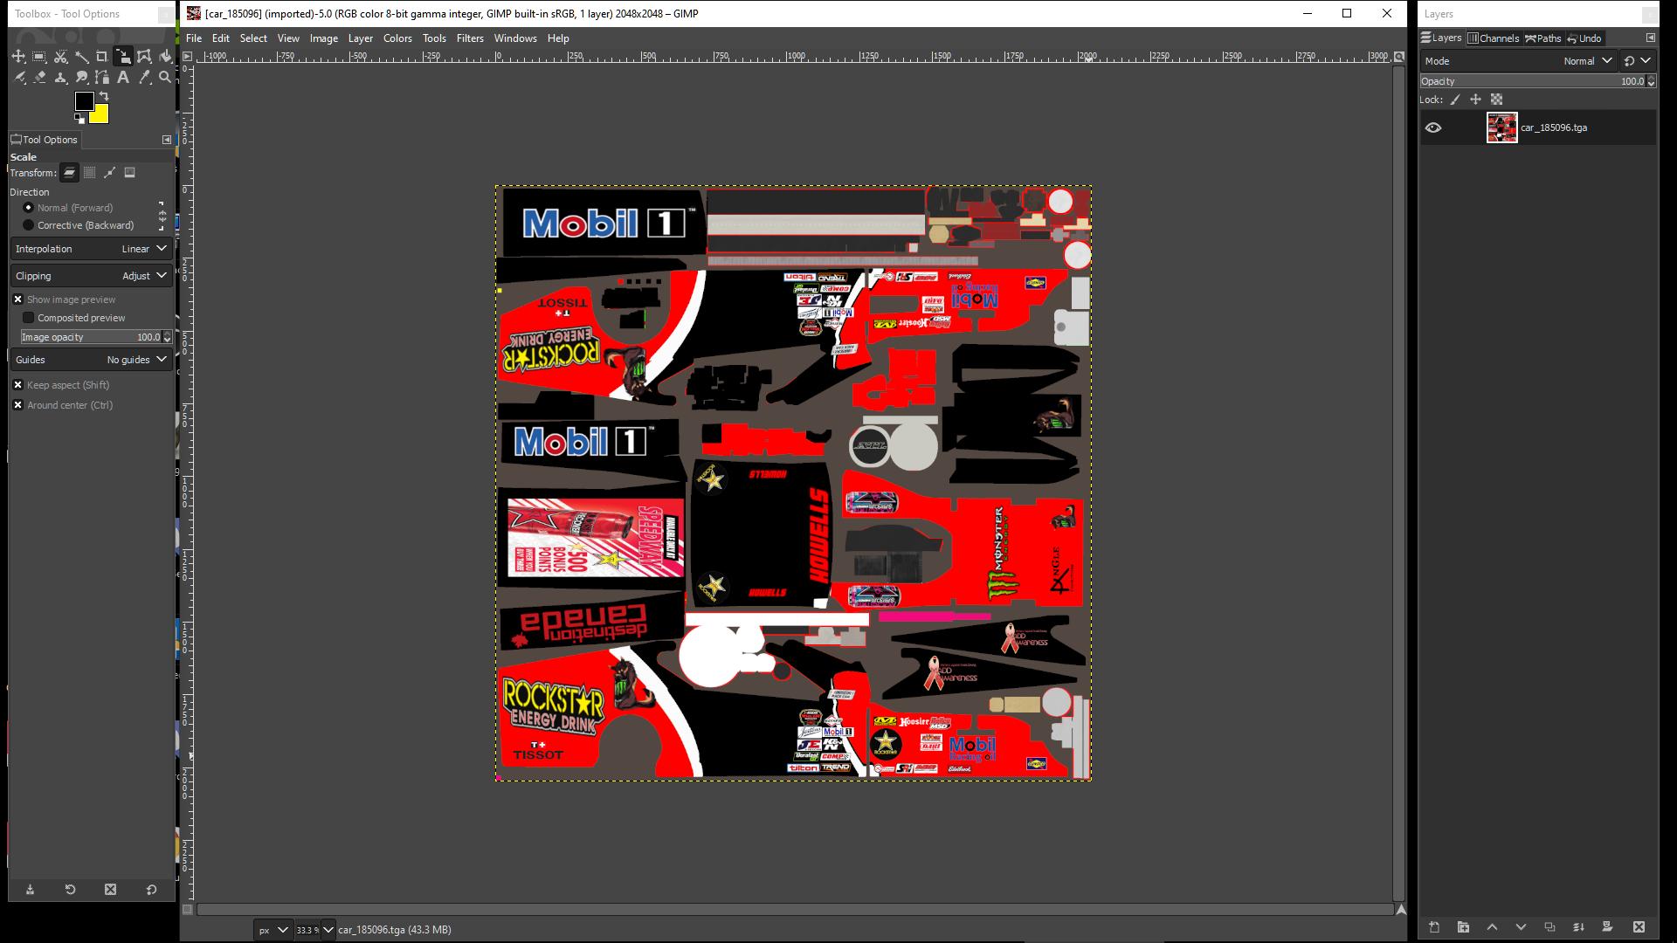
Task: Select the Fuzzy Select tool
Action: point(80,56)
